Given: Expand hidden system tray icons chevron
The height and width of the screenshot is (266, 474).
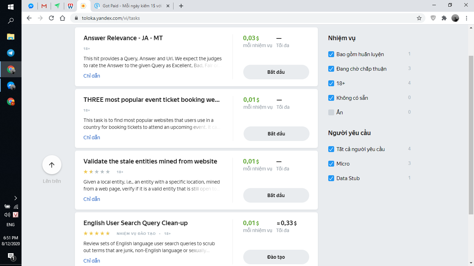Looking at the screenshot, I should coord(15,198).
